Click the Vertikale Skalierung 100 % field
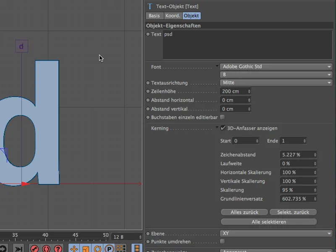The width and height of the screenshot is (336, 252). pos(298,181)
